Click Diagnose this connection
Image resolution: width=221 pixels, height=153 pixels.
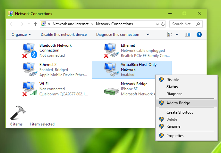click(x=117, y=35)
